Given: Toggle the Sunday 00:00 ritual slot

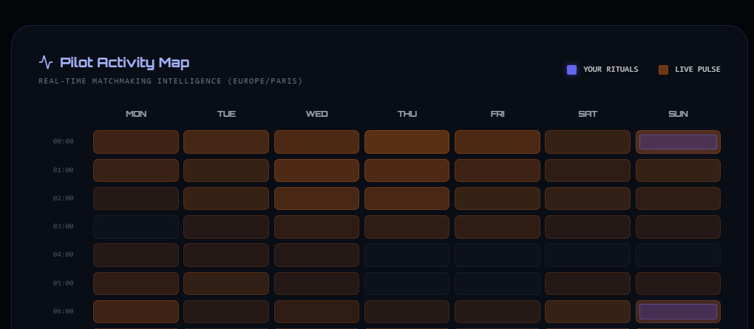Looking at the screenshot, I should coord(678,142).
